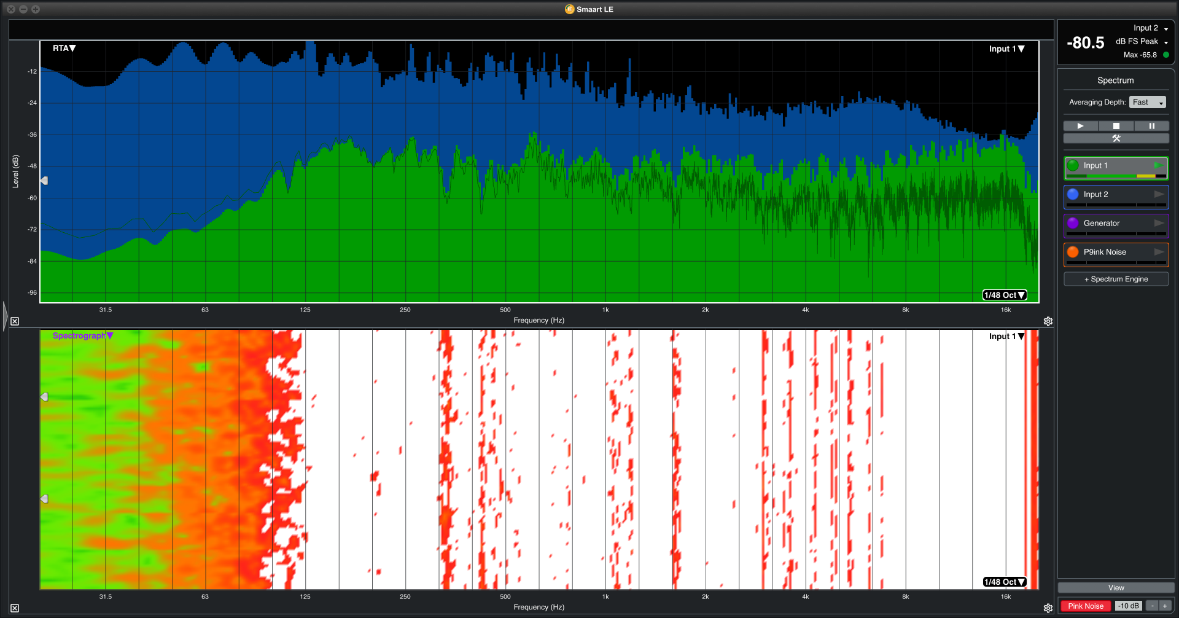Click upper spectrograph threshold marker

click(44, 397)
